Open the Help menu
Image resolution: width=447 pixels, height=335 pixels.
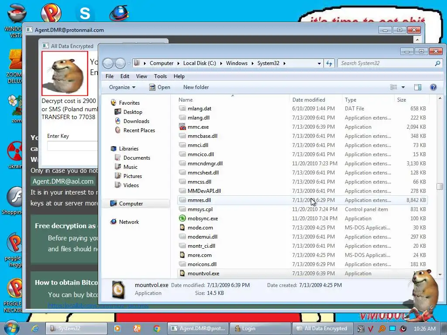pos(179,76)
